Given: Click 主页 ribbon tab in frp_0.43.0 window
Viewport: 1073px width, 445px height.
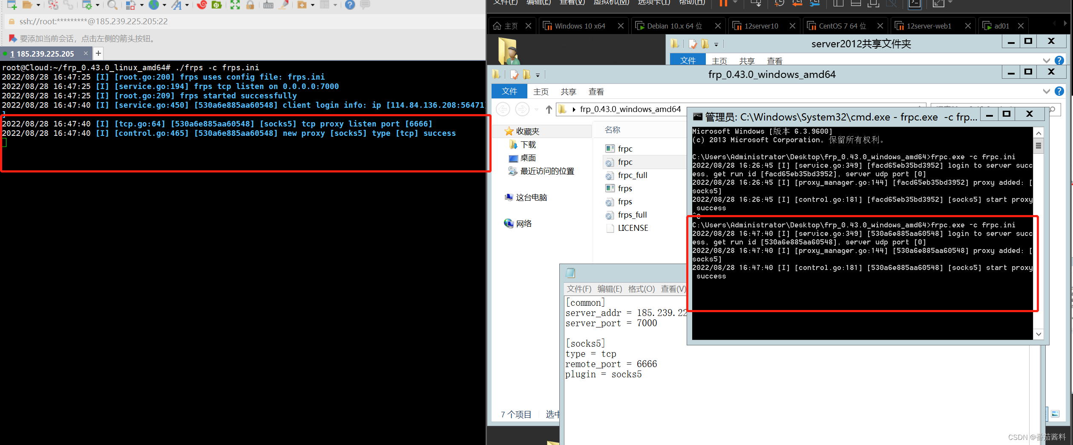Looking at the screenshot, I should pos(541,92).
